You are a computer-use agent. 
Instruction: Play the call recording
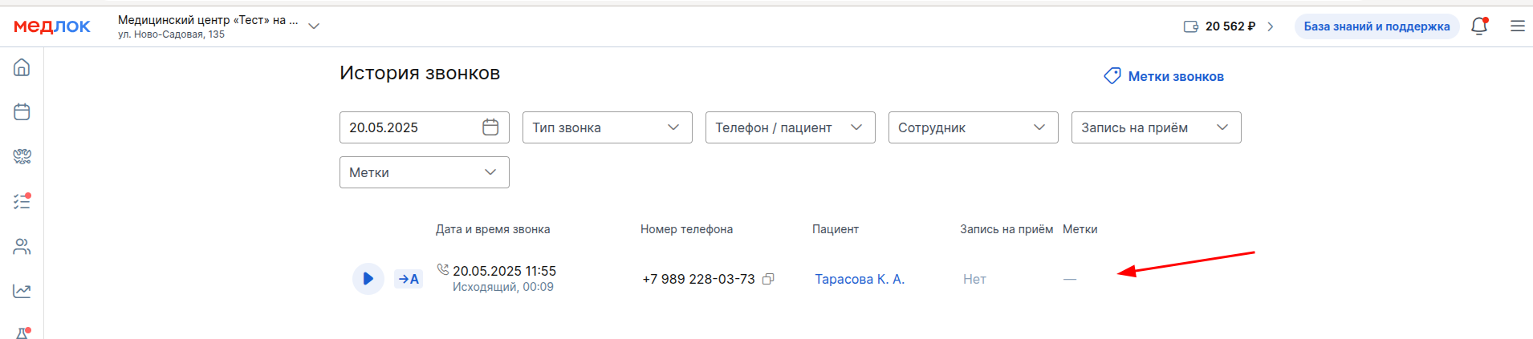click(368, 279)
